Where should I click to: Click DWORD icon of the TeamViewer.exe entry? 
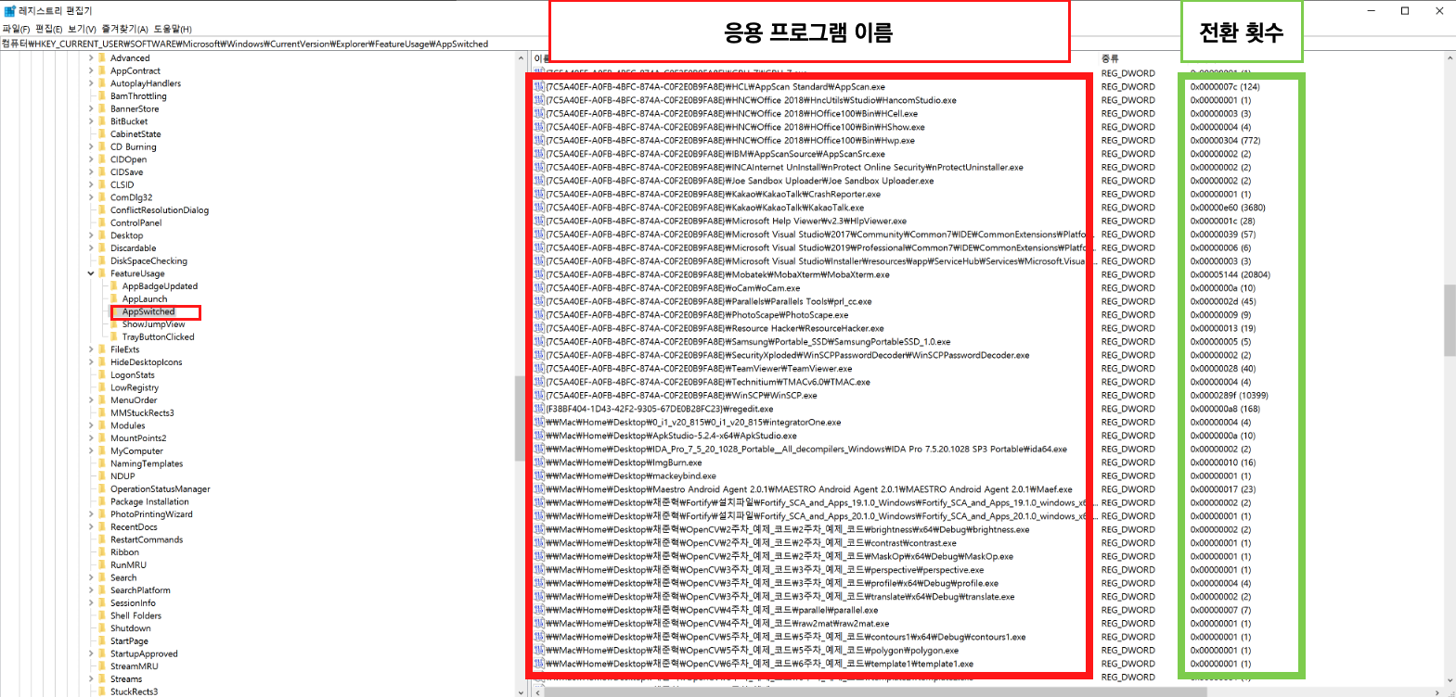pos(538,369)
